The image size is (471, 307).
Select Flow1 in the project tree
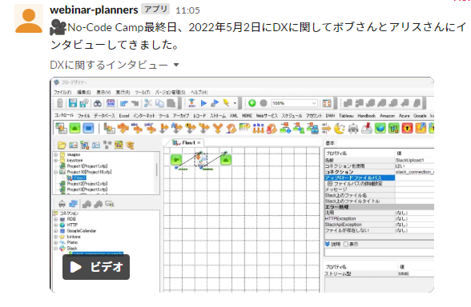[79, 177]
